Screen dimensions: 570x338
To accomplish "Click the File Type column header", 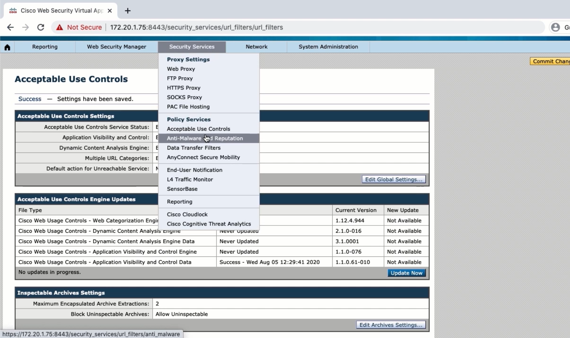I will (x=30, y=210).
